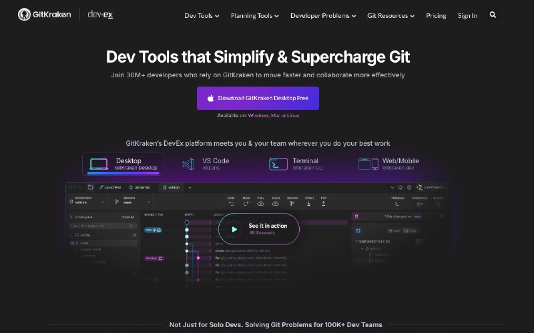Click the Redo icon in preview toolbar
Screen dimensions: 534x333
tap(246, 204)
